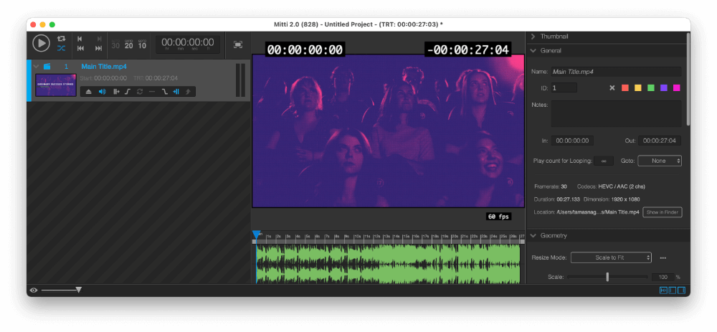The image size is (717, 332).
Task: Expand the Thumbnail section
Action: [533, 37]
